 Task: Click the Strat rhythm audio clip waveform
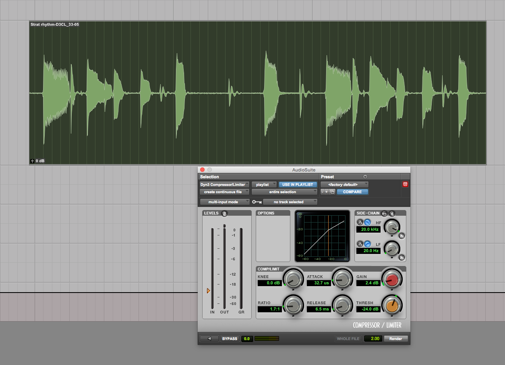click(x=258, y=93)
